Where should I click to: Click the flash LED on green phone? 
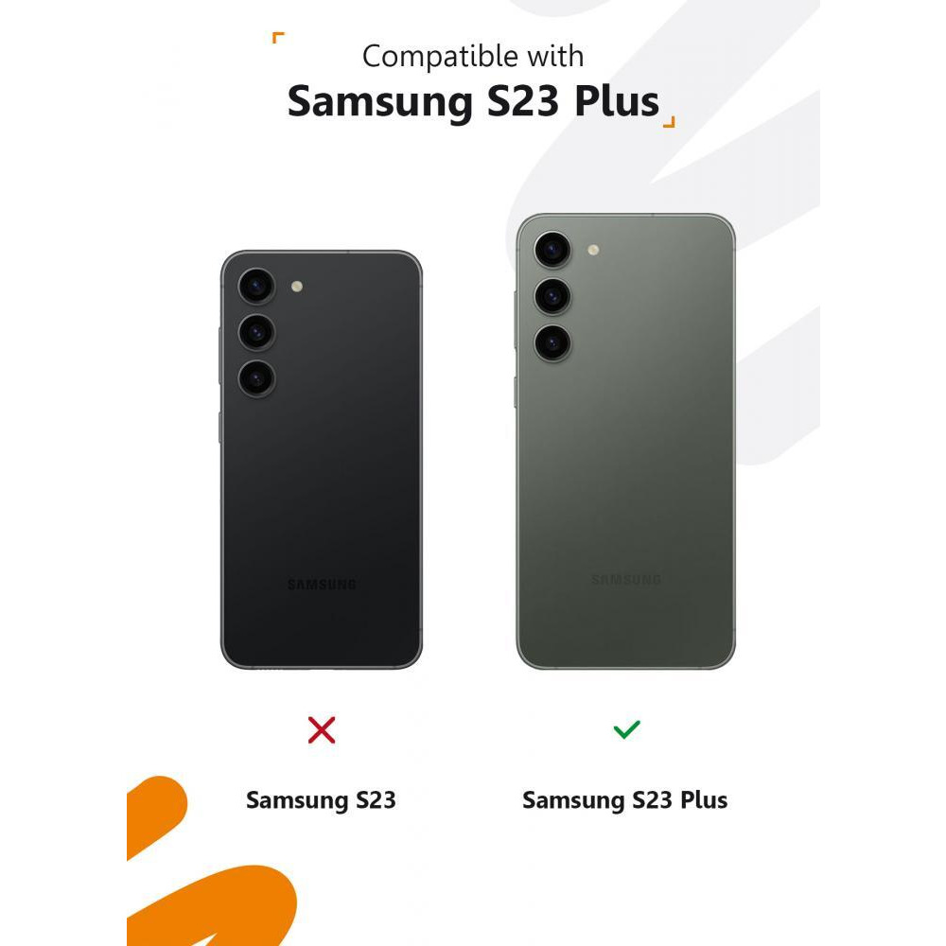click(593, 250)
